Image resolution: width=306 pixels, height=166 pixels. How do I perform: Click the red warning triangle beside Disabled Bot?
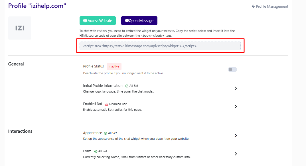(x=107, y=104)
